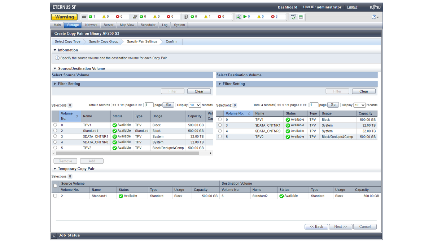Select source volume TPV1 radio button

55,125
